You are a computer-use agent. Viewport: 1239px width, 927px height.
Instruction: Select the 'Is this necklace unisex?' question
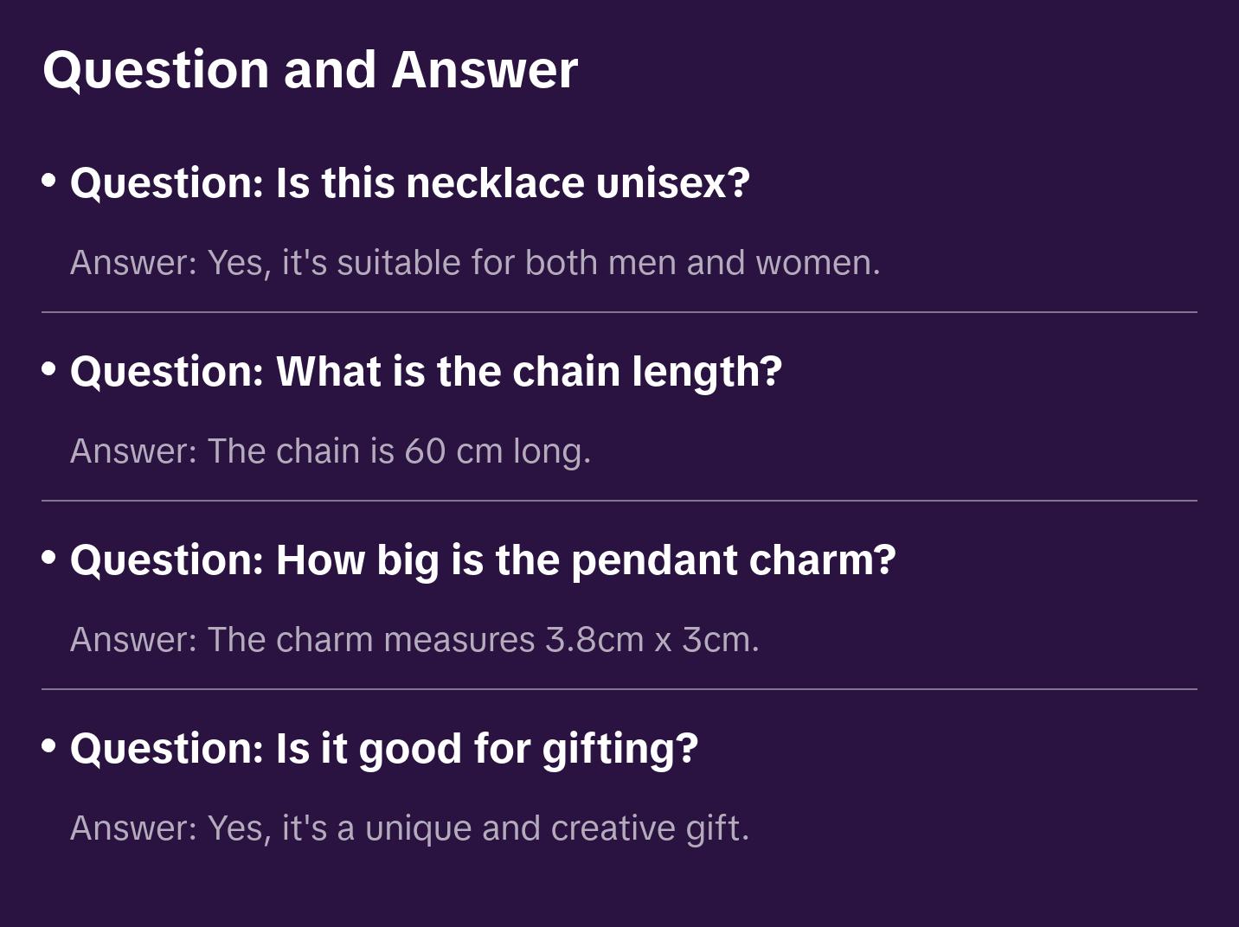coord(409,183)
